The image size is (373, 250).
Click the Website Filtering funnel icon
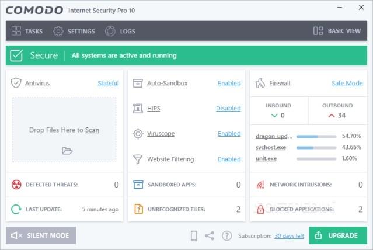pyautogui.click(x=138, y=159)
